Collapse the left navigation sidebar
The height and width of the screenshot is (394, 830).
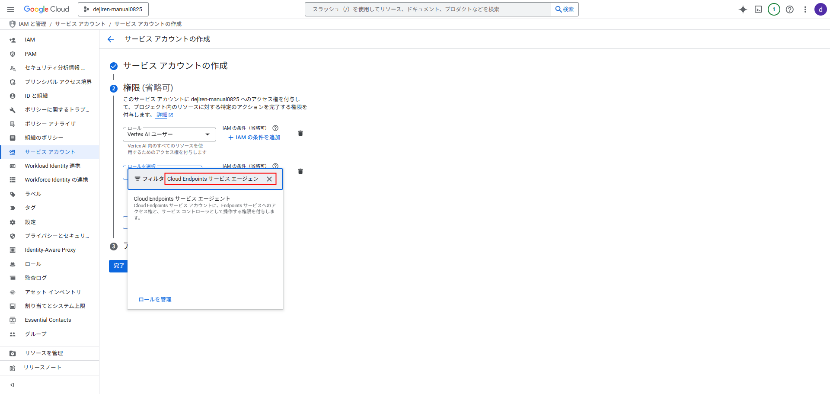coord(12,385)
